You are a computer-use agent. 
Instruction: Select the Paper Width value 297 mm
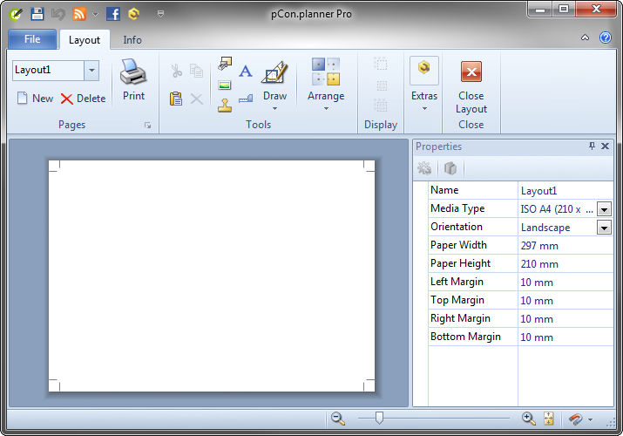(565, 246)
